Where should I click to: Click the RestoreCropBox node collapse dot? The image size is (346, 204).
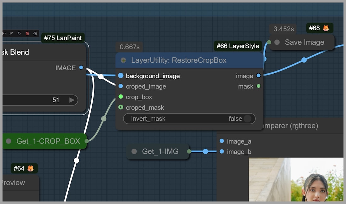pos(124,60)
